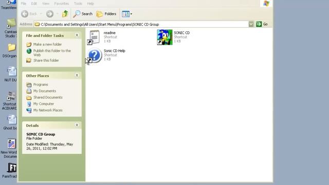The height and width of the screenshot is (185, 329).
Task: Open the View menu
Action: coord(46,4)
